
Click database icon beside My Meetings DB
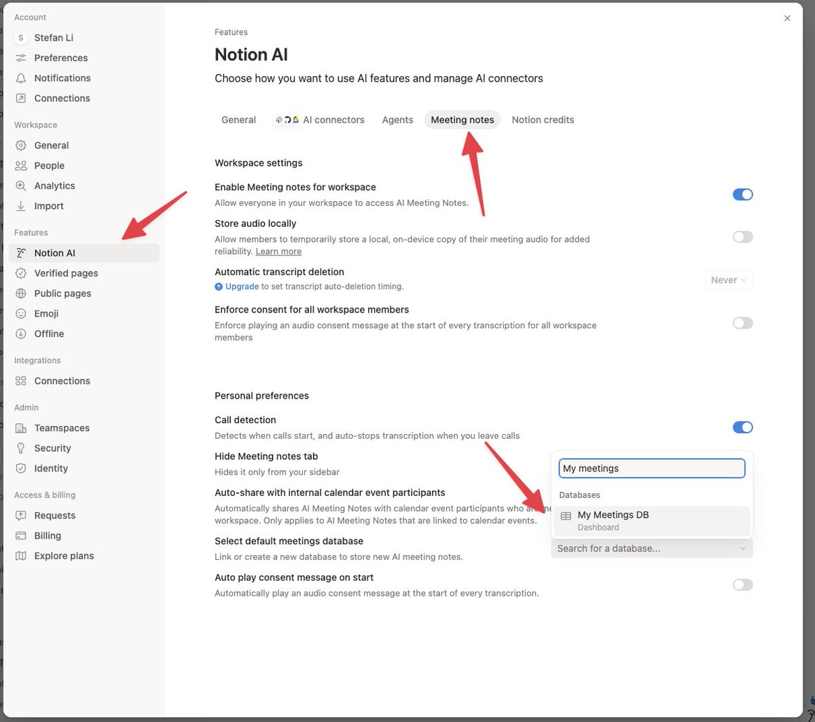(566, 516)
